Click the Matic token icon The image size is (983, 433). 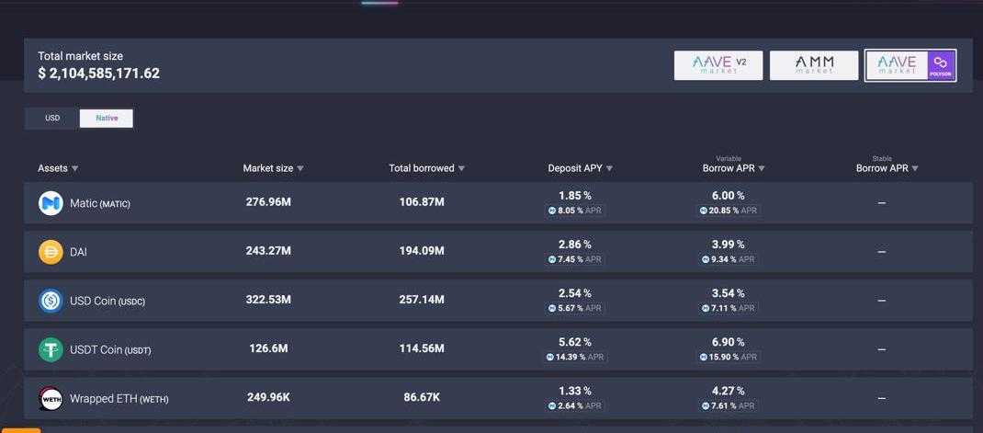click(x=51, y=203)
